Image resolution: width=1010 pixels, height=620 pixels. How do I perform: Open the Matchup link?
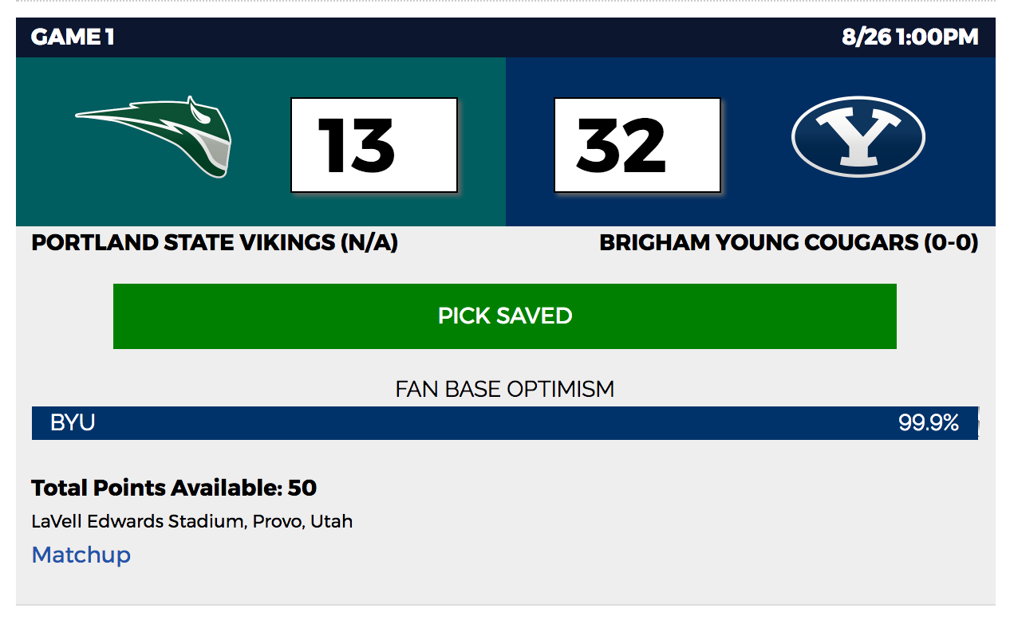click(x=81, y=555)
